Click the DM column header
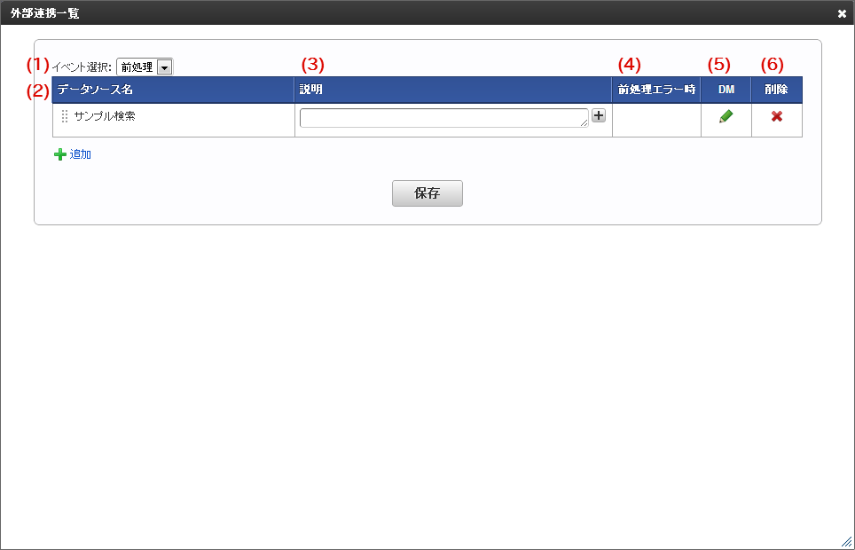Viewport: 855px width, 550px height. 726,90
